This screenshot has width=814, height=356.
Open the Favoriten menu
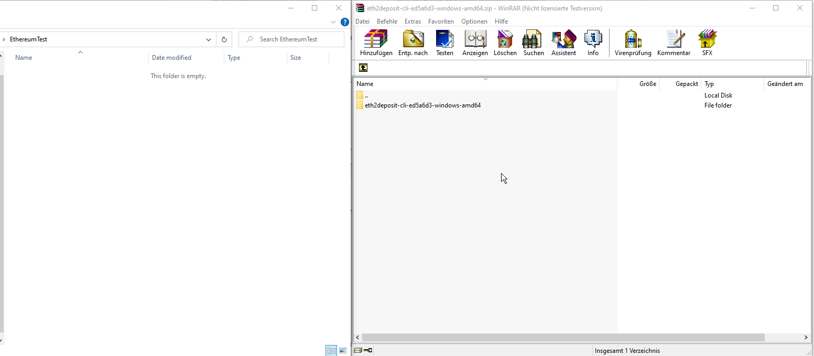[441, 21]
